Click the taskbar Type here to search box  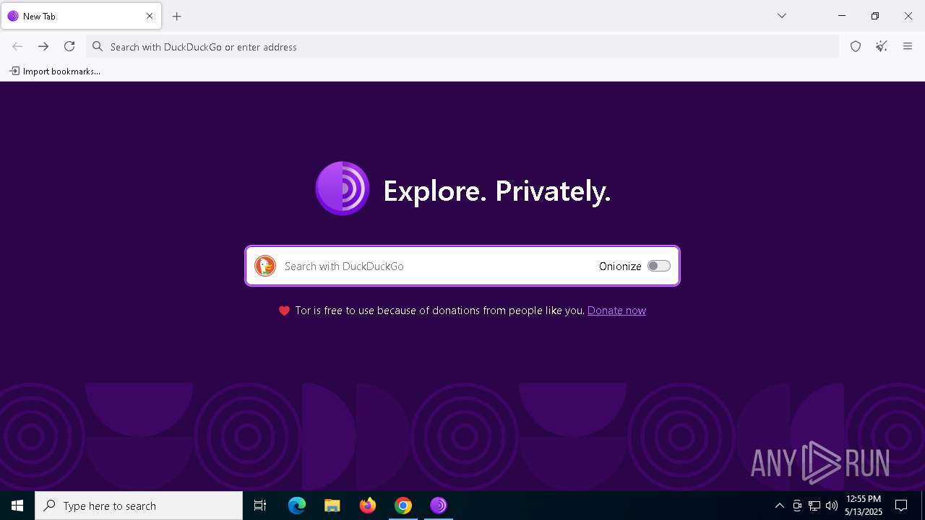click(139, 506)
